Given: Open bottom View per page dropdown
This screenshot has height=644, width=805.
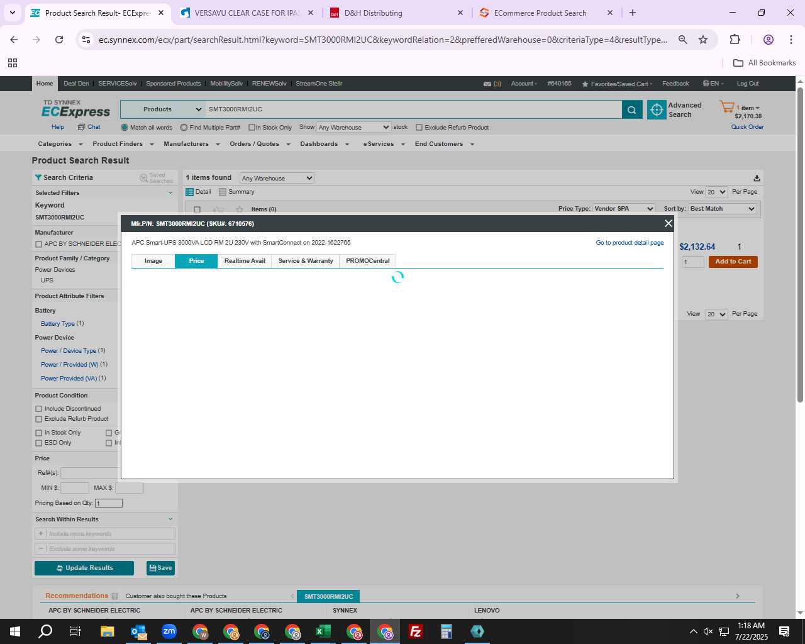Looking at the screenshot, I should coord(716,314).
